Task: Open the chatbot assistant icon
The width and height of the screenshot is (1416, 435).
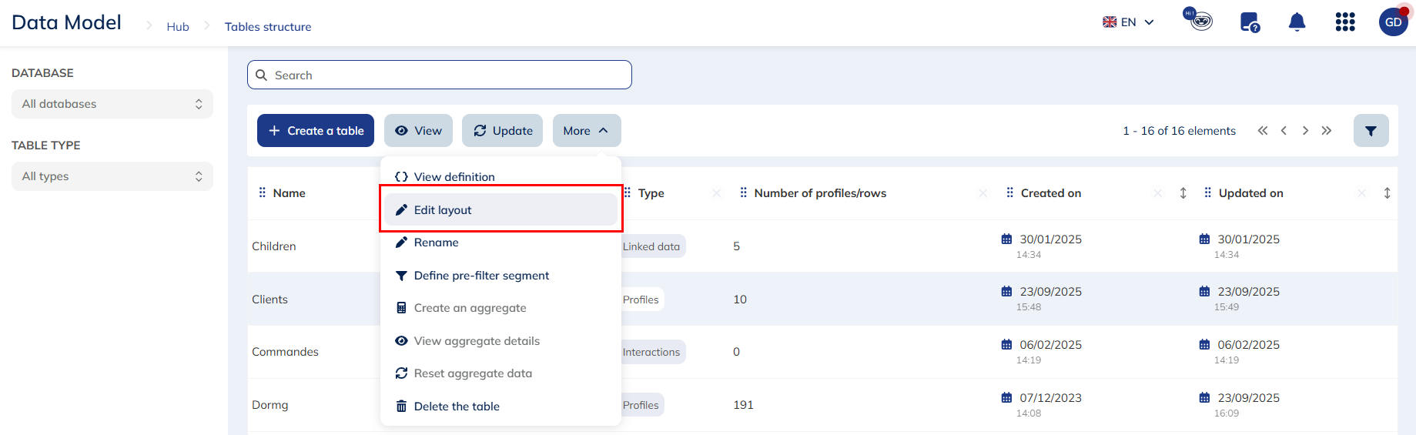Action: (x=1198, y=19)
